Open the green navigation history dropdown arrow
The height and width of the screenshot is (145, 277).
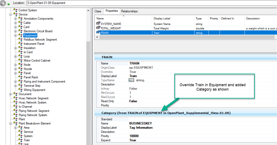(9, 4)
